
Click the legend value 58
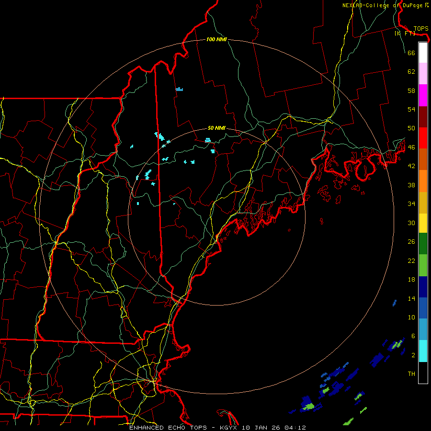pyautogui.click(x=411, y=91)
